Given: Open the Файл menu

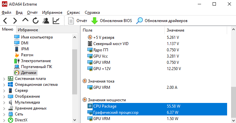Looking at the screenshot, I should [x=6, y=12].
